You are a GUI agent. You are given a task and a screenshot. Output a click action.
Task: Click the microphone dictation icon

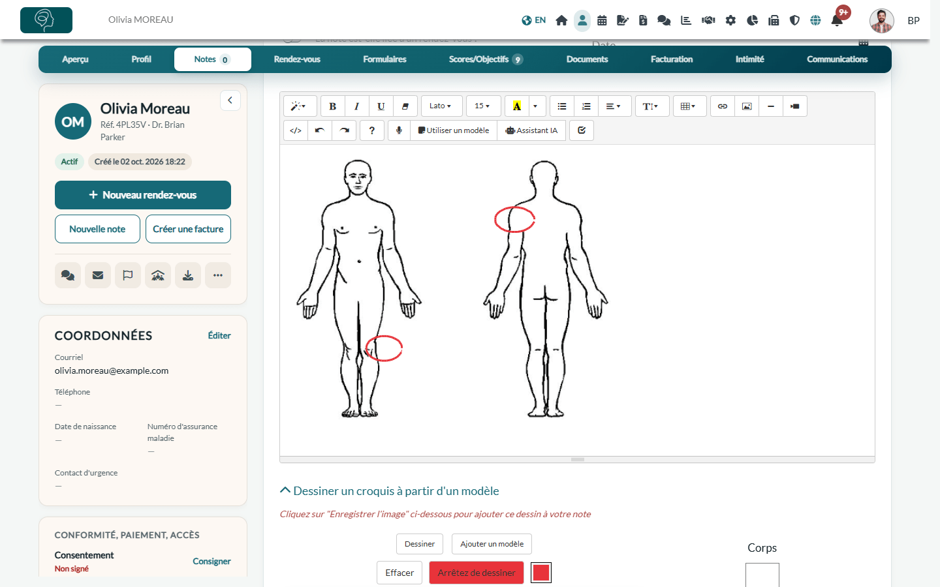click(x=399, y=130)
